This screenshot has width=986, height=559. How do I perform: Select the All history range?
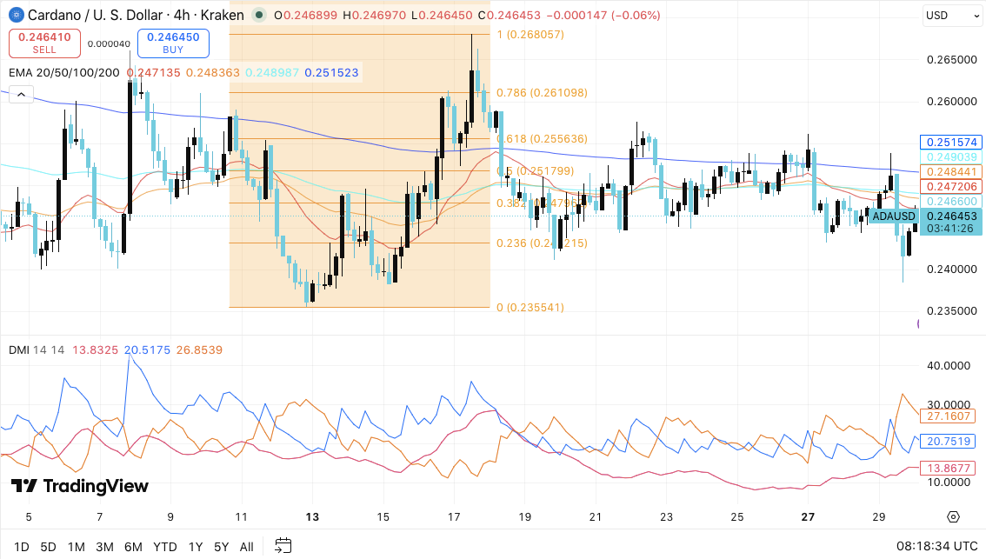point(246,546)
